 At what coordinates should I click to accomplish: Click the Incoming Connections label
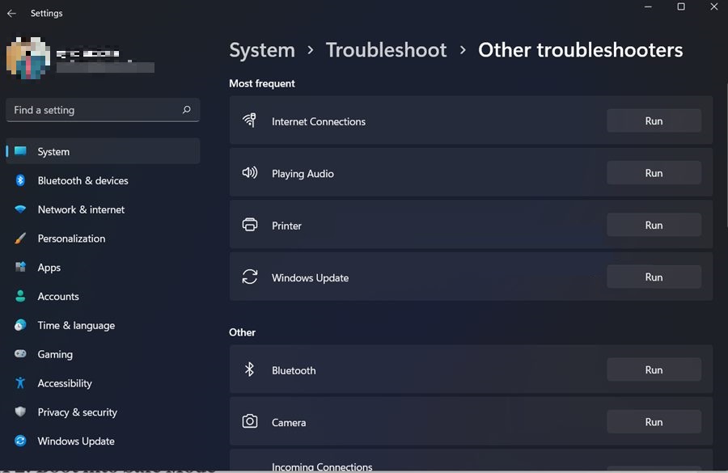coord(322,467)
